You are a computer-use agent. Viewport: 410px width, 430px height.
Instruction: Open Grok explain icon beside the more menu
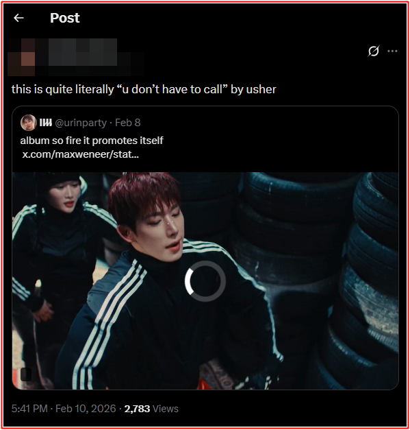point(373,51)
